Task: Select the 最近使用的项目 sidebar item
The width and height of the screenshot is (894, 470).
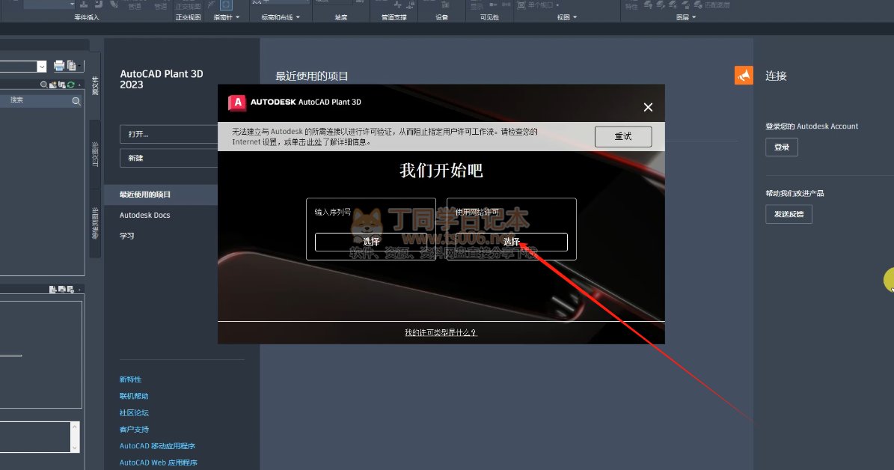Action: 162,195
